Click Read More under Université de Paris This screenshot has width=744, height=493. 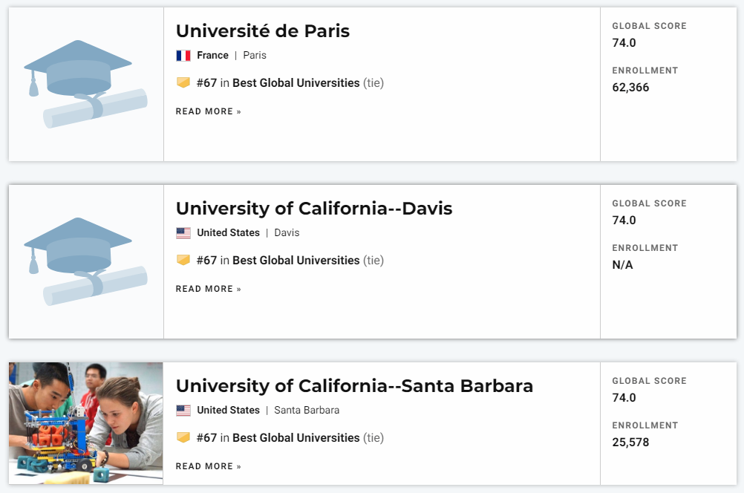tap(209, 111)
